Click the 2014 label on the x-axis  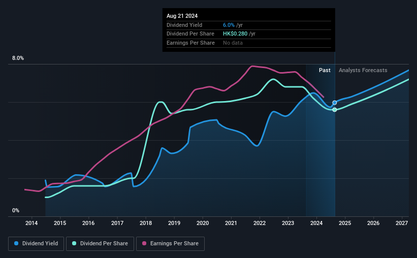[31, 223]
